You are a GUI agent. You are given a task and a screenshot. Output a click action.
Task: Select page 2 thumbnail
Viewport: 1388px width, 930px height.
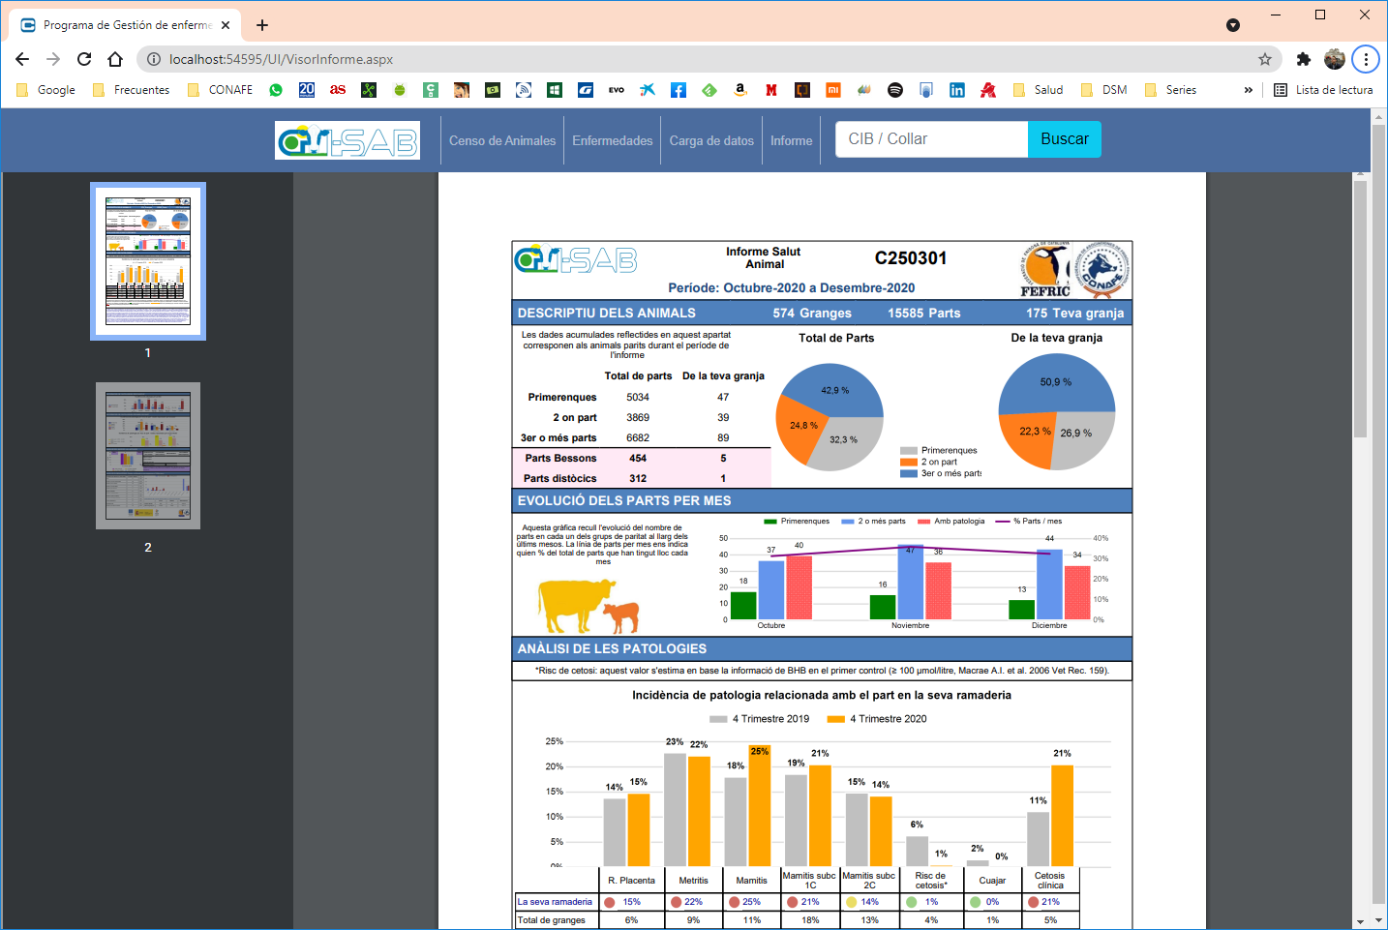point(148,456)
